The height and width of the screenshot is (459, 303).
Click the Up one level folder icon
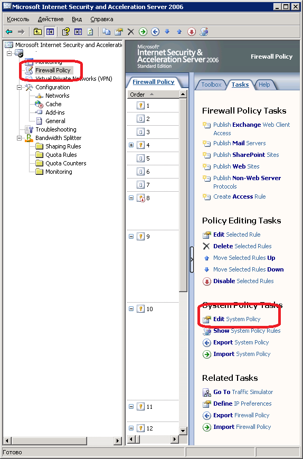[x=37, y=32]
